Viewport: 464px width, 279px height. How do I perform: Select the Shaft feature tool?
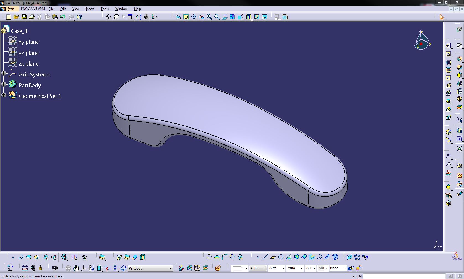tap(449, 62)
